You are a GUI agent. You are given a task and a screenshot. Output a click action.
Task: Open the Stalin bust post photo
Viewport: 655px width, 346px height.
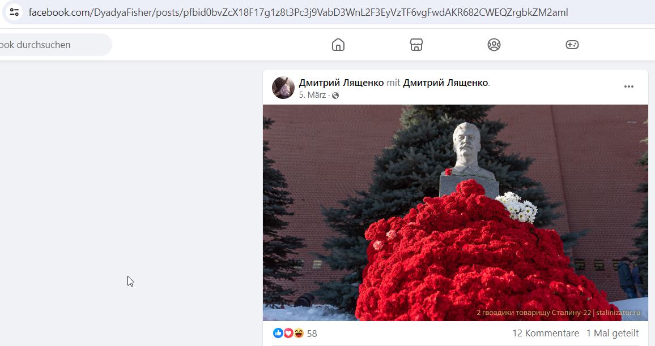coord(456,213)
